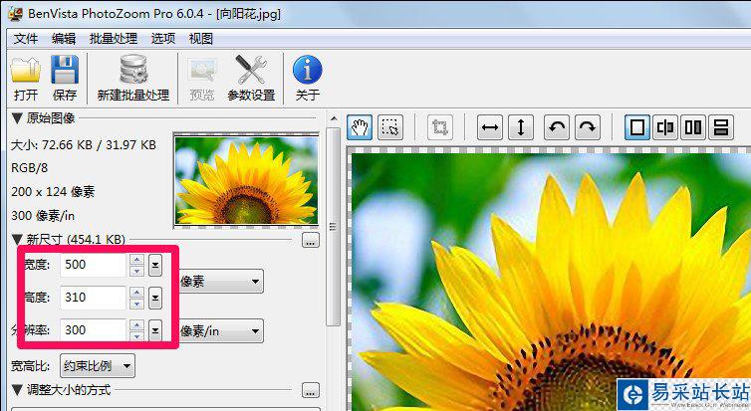Click the left panel vertical scrollbar
Image resolution: width=751 pixels, height=411 pixels.
coord(333,227)
